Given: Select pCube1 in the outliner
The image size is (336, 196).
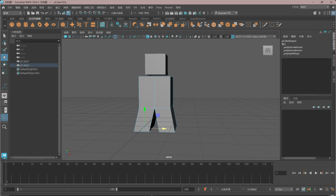Looking at the screenshot, I should 25,61.
